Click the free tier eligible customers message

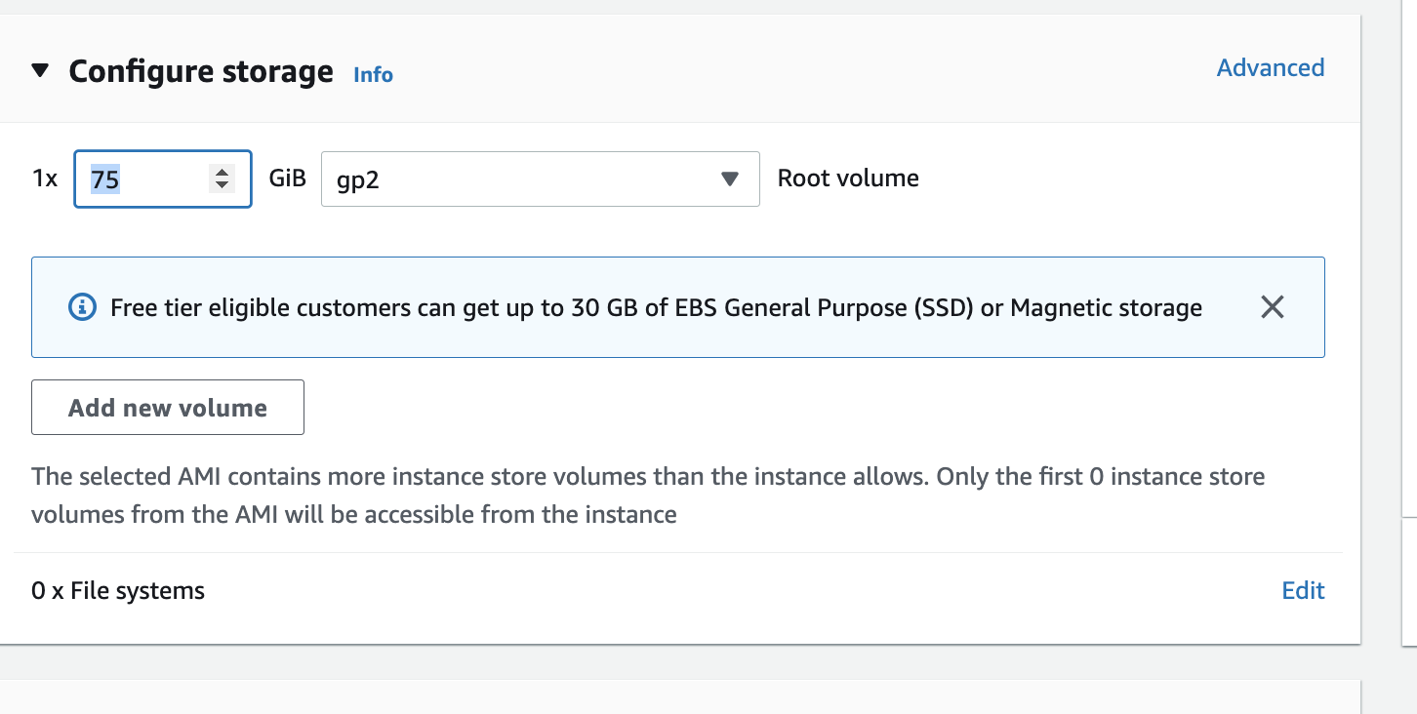coord(656,308)
